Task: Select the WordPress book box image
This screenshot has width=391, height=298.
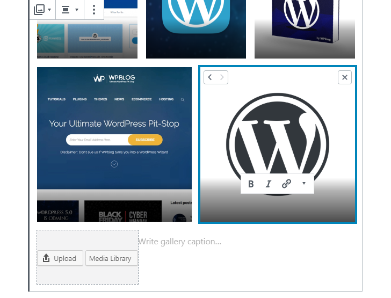Action: coord(305,29)
